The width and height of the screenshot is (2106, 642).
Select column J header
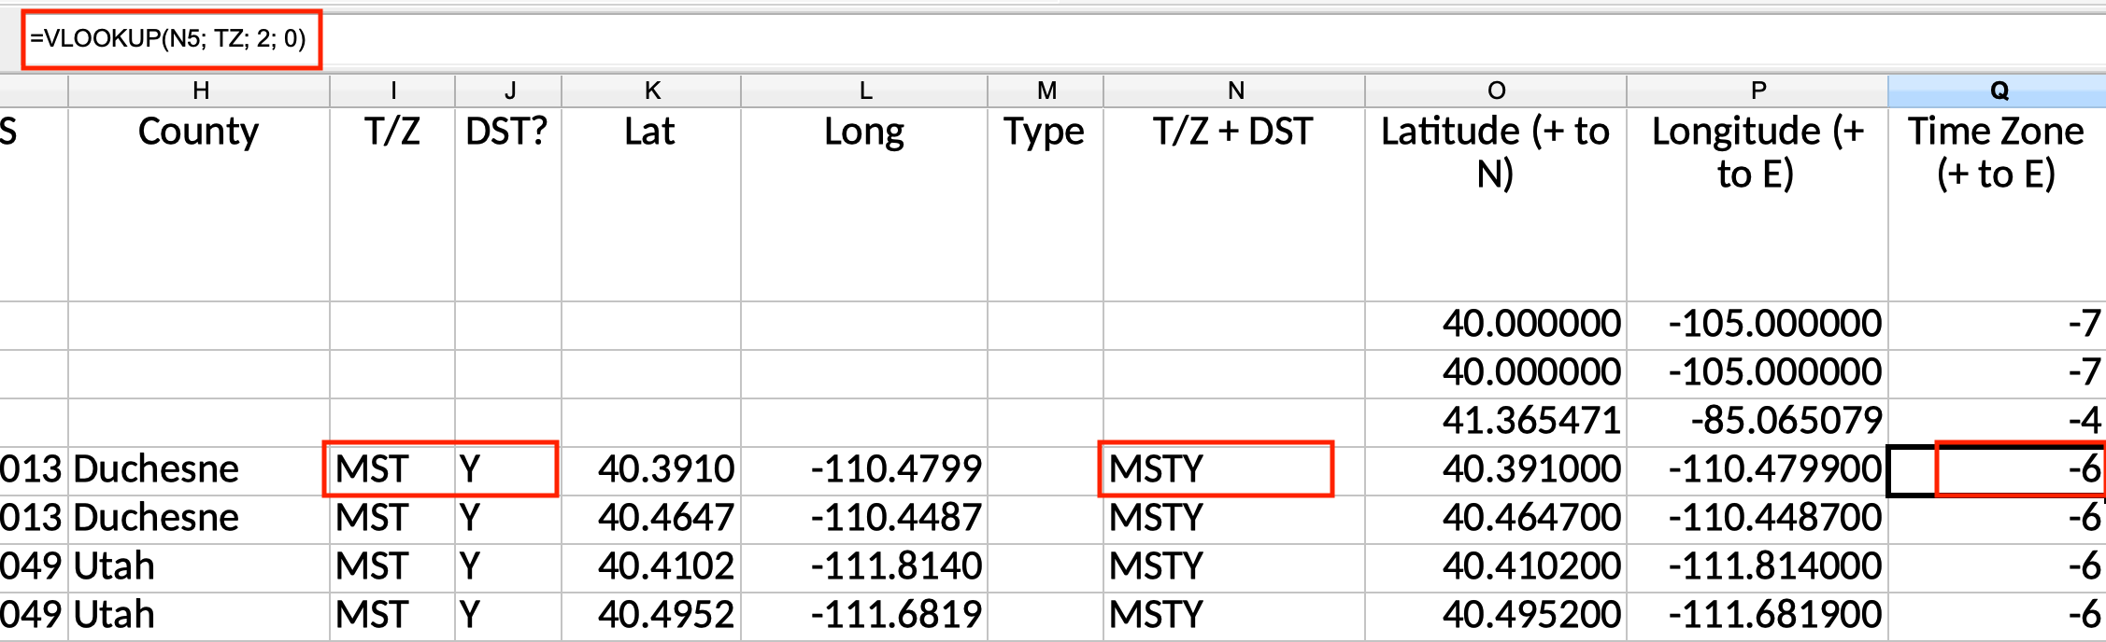[508, 91]
